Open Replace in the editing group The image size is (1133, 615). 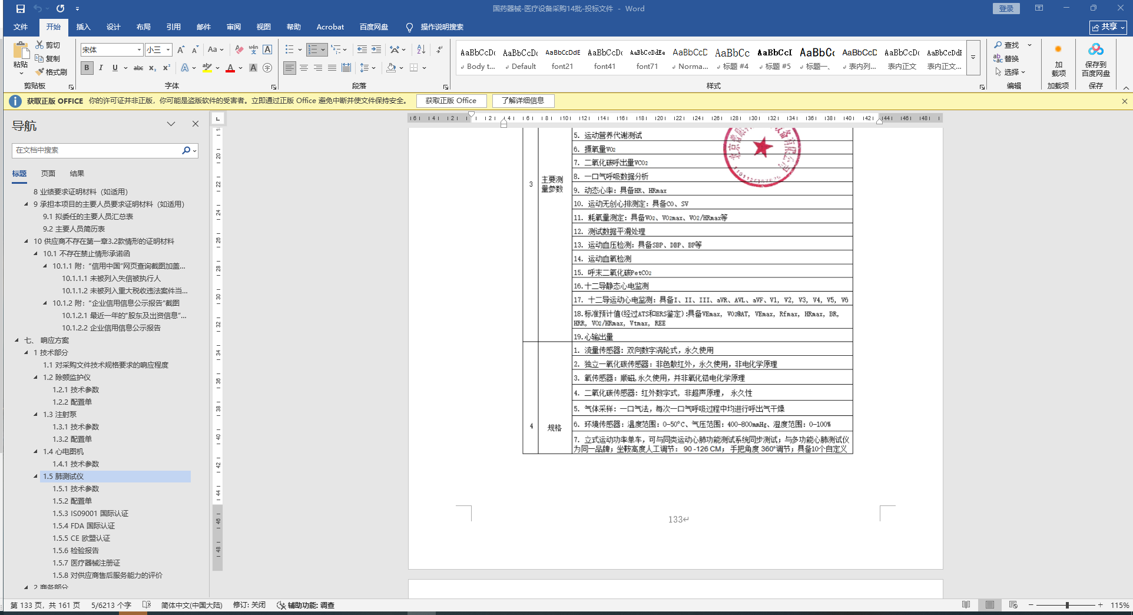tap(1006, 58)
